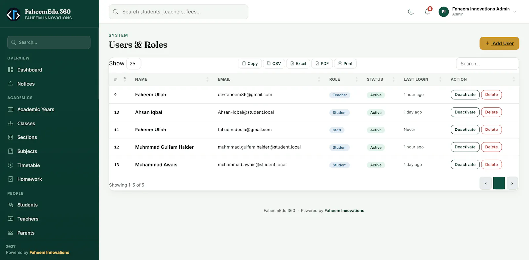529x260 pixels.
Task: Toggle dark mode with the moon icon
Action: (411, 12)
